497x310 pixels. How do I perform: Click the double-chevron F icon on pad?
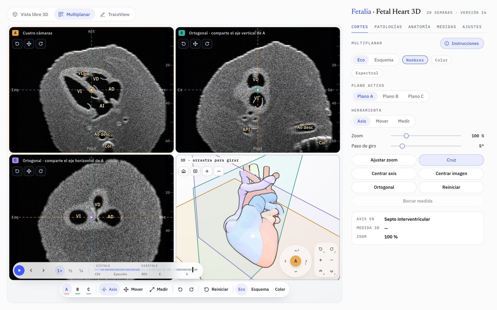(x=332, y=271)
